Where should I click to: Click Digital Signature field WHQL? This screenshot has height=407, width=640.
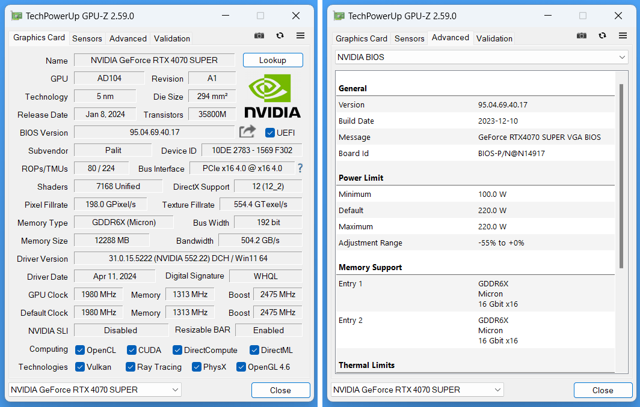[266, 276]
